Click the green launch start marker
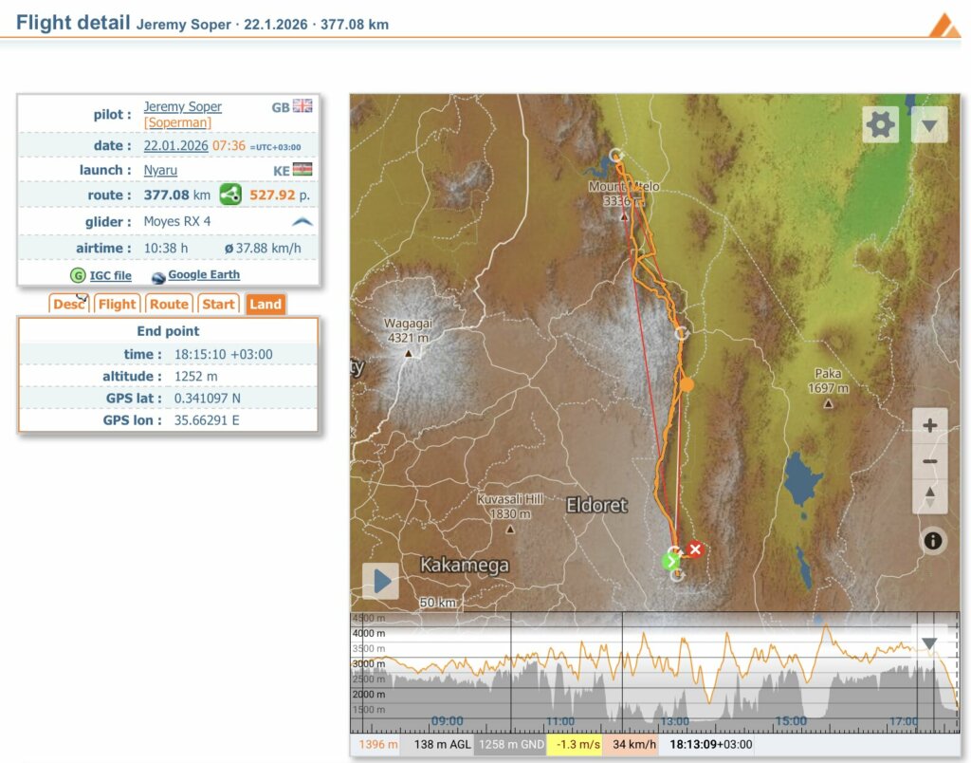971x763 pixels. point(670,561)
